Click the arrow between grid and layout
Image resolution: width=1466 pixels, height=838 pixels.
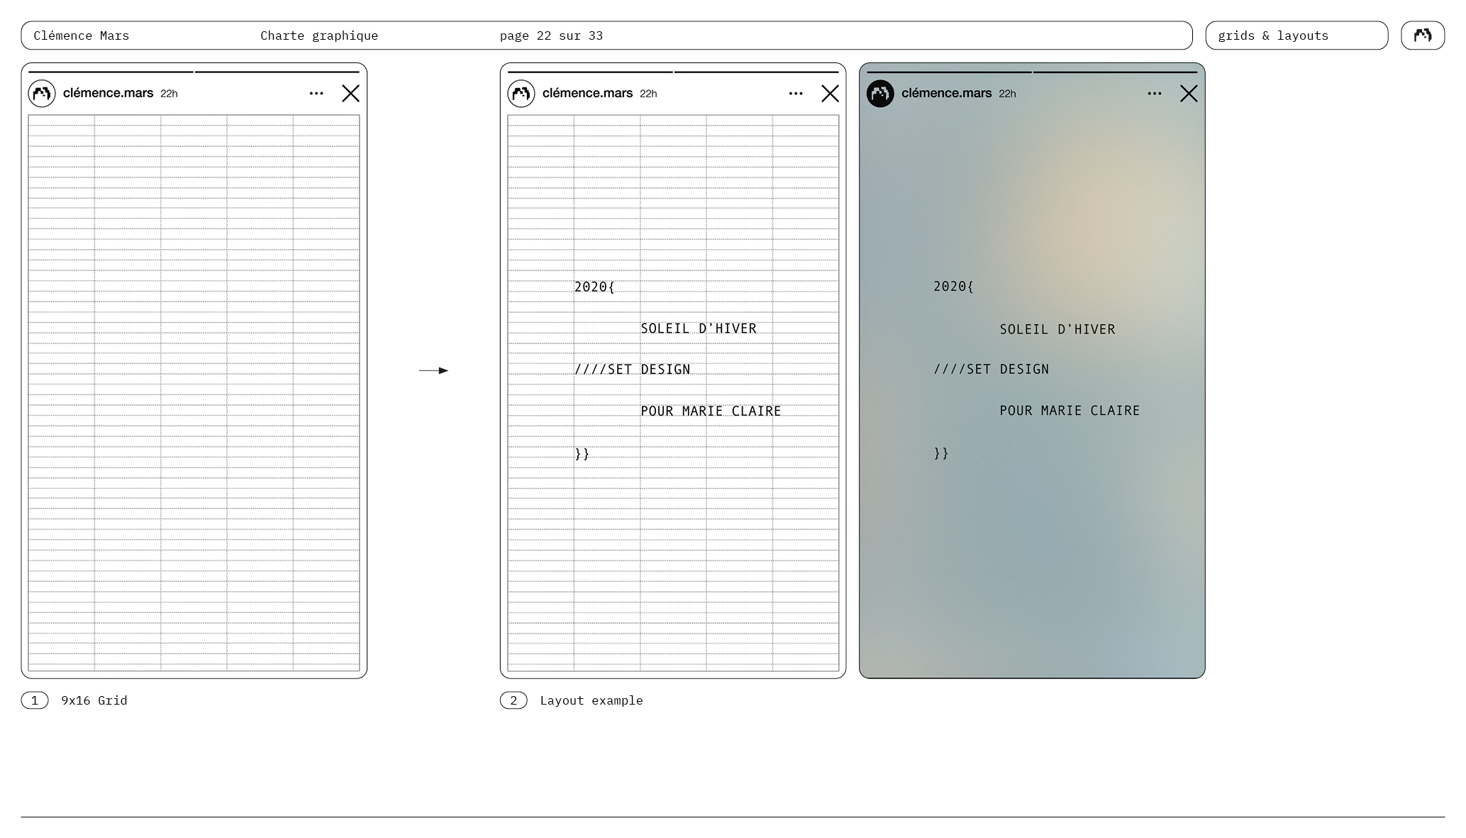coord(433,370)
